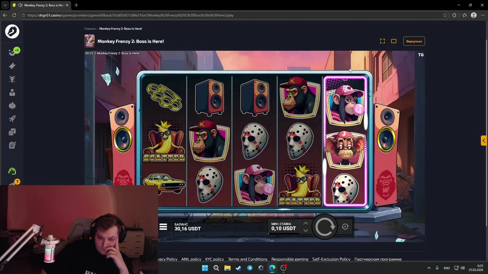This screenshot has height=274, width=488.
Task: Click the Главная breadcrumb link
Action: [x=90, y=29]
